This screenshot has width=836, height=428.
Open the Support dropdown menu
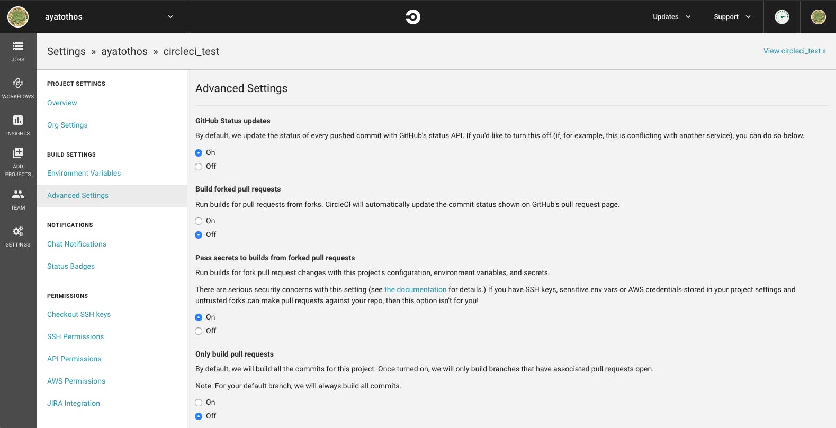[x=732, y=17]
